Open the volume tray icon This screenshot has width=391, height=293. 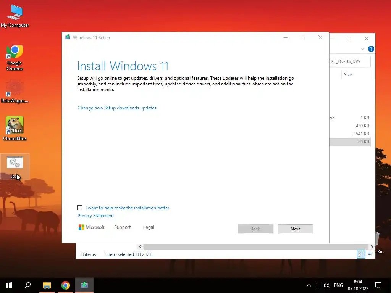coord(327,285)
